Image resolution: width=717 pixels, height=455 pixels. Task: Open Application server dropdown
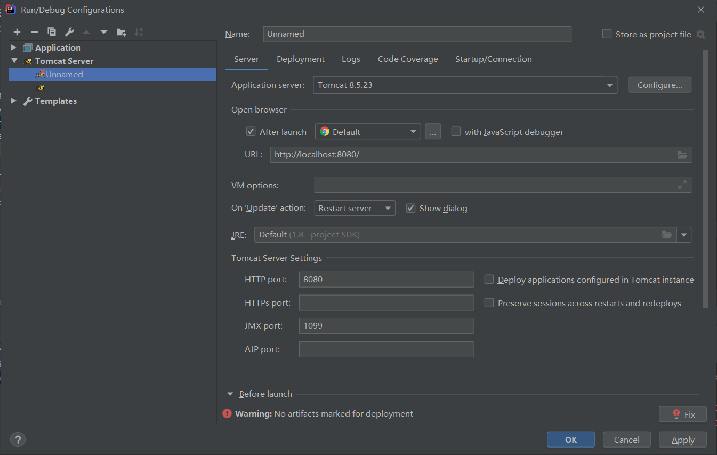pos(465,85)
